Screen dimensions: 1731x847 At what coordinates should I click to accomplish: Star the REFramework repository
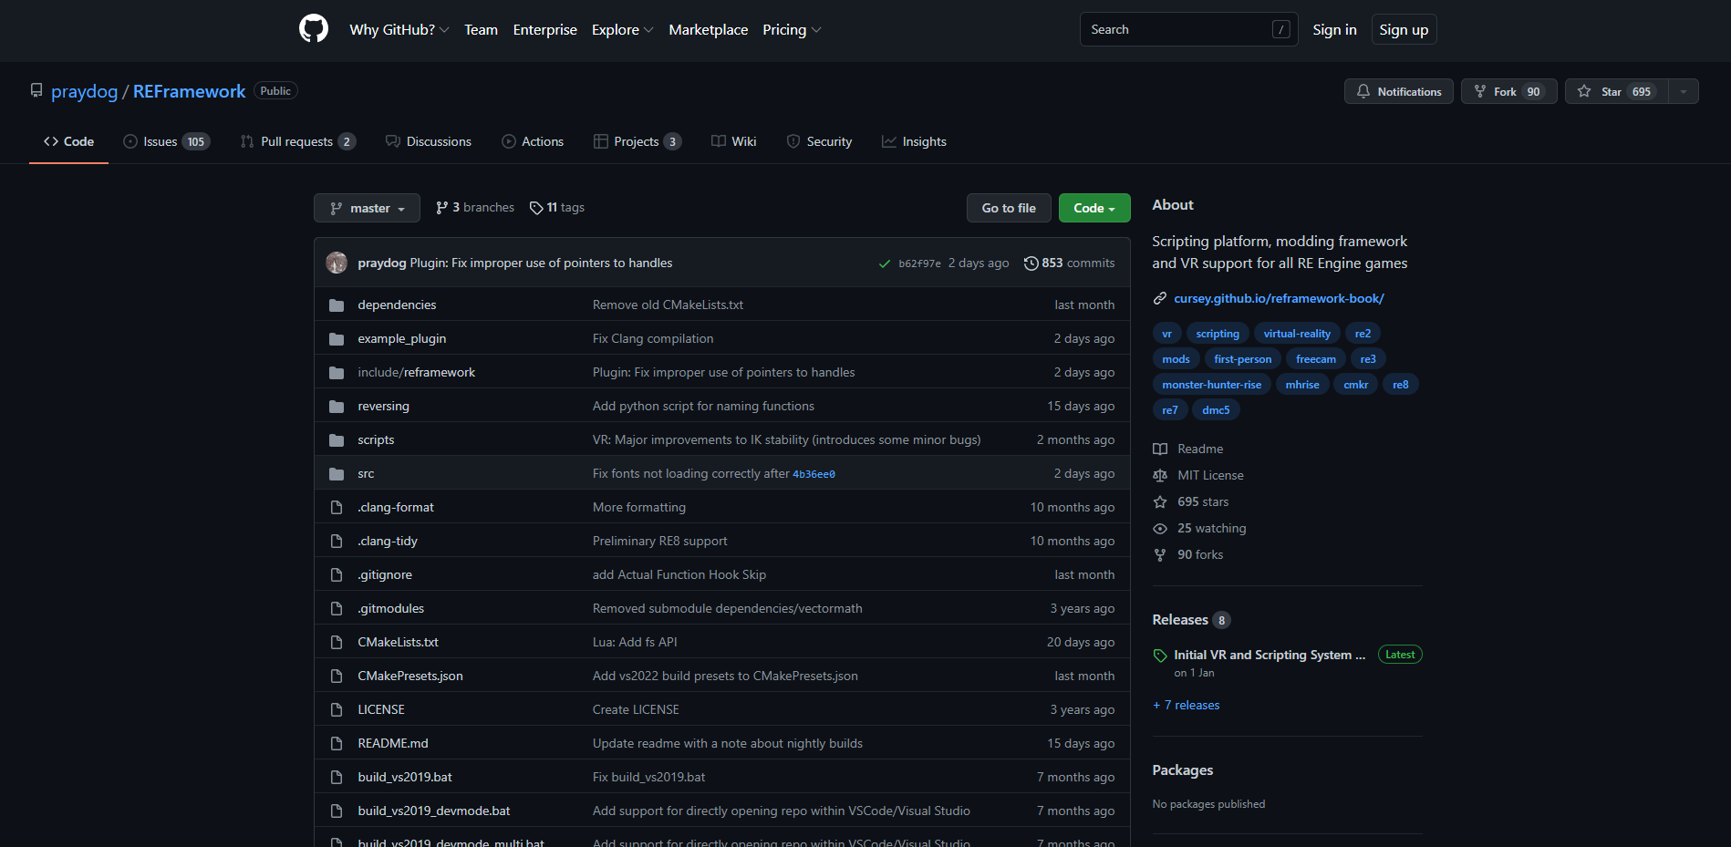click(x=1617, y=91)
